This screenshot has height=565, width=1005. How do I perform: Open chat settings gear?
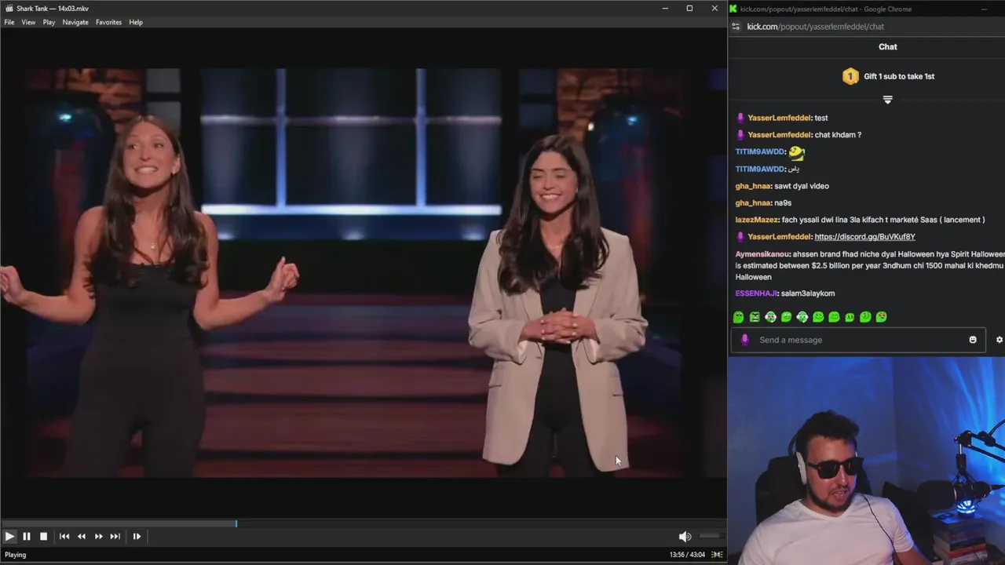(1000, 340)
